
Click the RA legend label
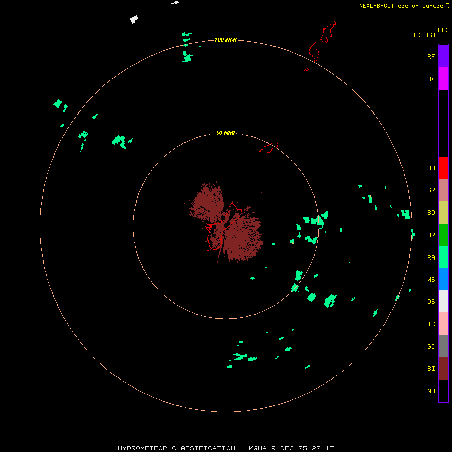point(431,258)
